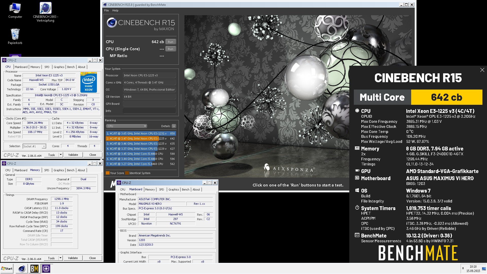Screen dimensions: 487x274
Task: Click the Info field in Cinebench
Action: tap(149, 111)
